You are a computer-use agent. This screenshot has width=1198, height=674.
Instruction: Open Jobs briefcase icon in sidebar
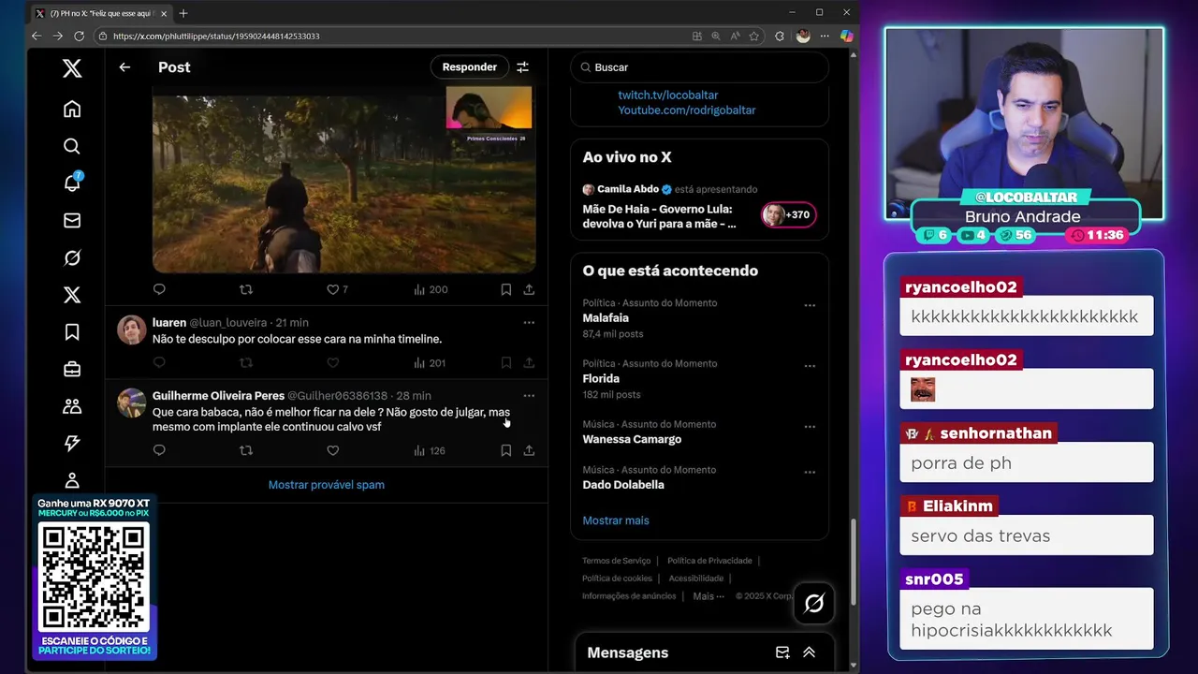[x=72, y=369]
